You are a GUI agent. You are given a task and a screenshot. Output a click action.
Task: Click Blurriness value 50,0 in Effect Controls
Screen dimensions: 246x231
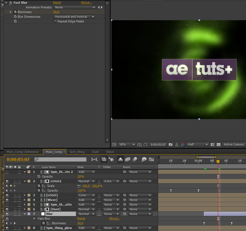(56, 12)
